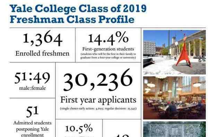Click the 30,236 applicants number
The width and height of the screenshot is (208, 137).
coord(98,80)
